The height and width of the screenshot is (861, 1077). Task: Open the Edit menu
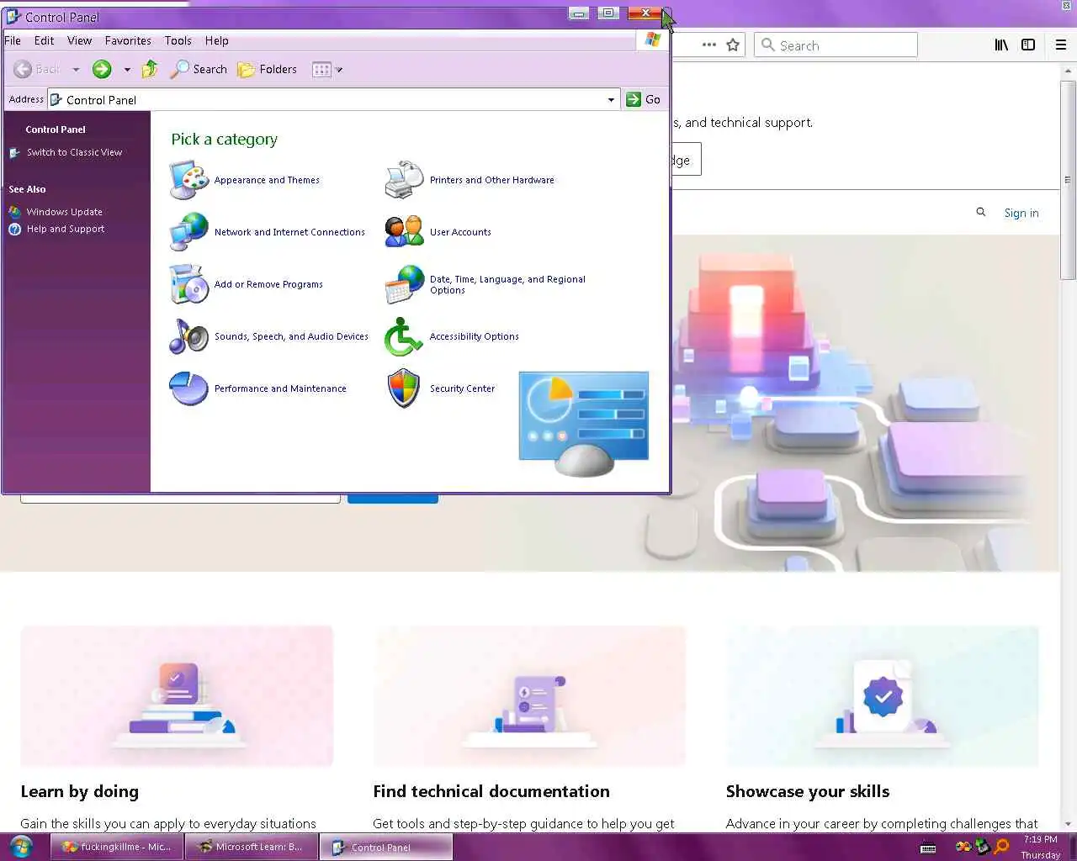(x=44, y=40)
